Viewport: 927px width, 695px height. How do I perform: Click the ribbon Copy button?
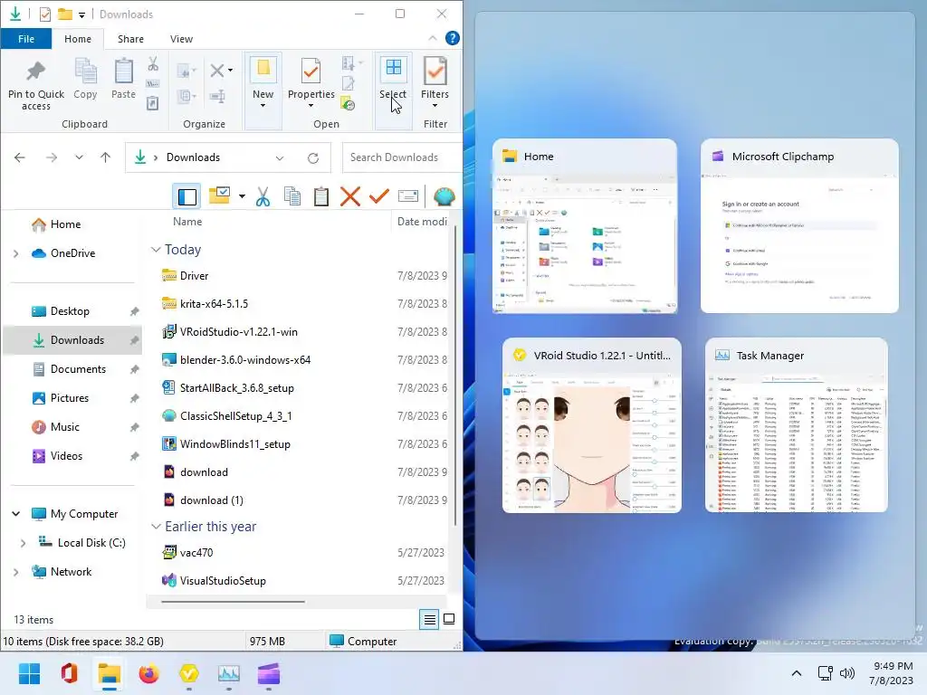(85, 79)
